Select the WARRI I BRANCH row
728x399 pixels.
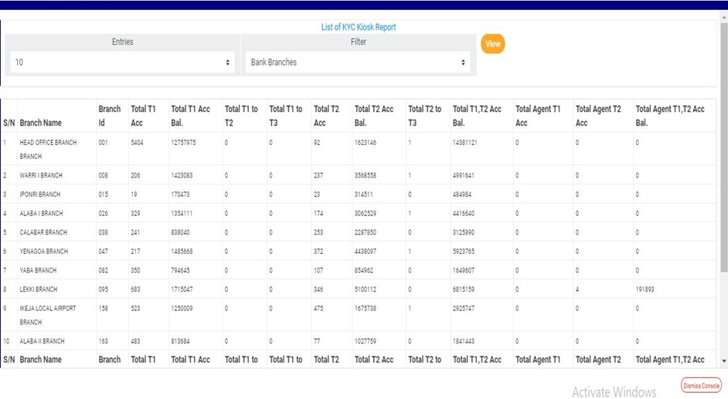pos(41,175)
